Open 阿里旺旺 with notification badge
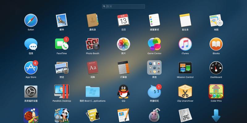 click(x=155, y=91)
